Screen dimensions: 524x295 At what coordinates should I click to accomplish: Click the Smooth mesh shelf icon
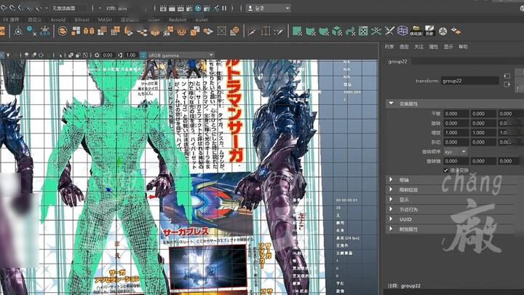(102, 31)
